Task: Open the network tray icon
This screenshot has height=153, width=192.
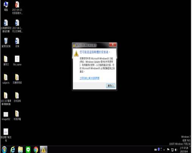Action: pyautogui.click(x=172, y=150)
